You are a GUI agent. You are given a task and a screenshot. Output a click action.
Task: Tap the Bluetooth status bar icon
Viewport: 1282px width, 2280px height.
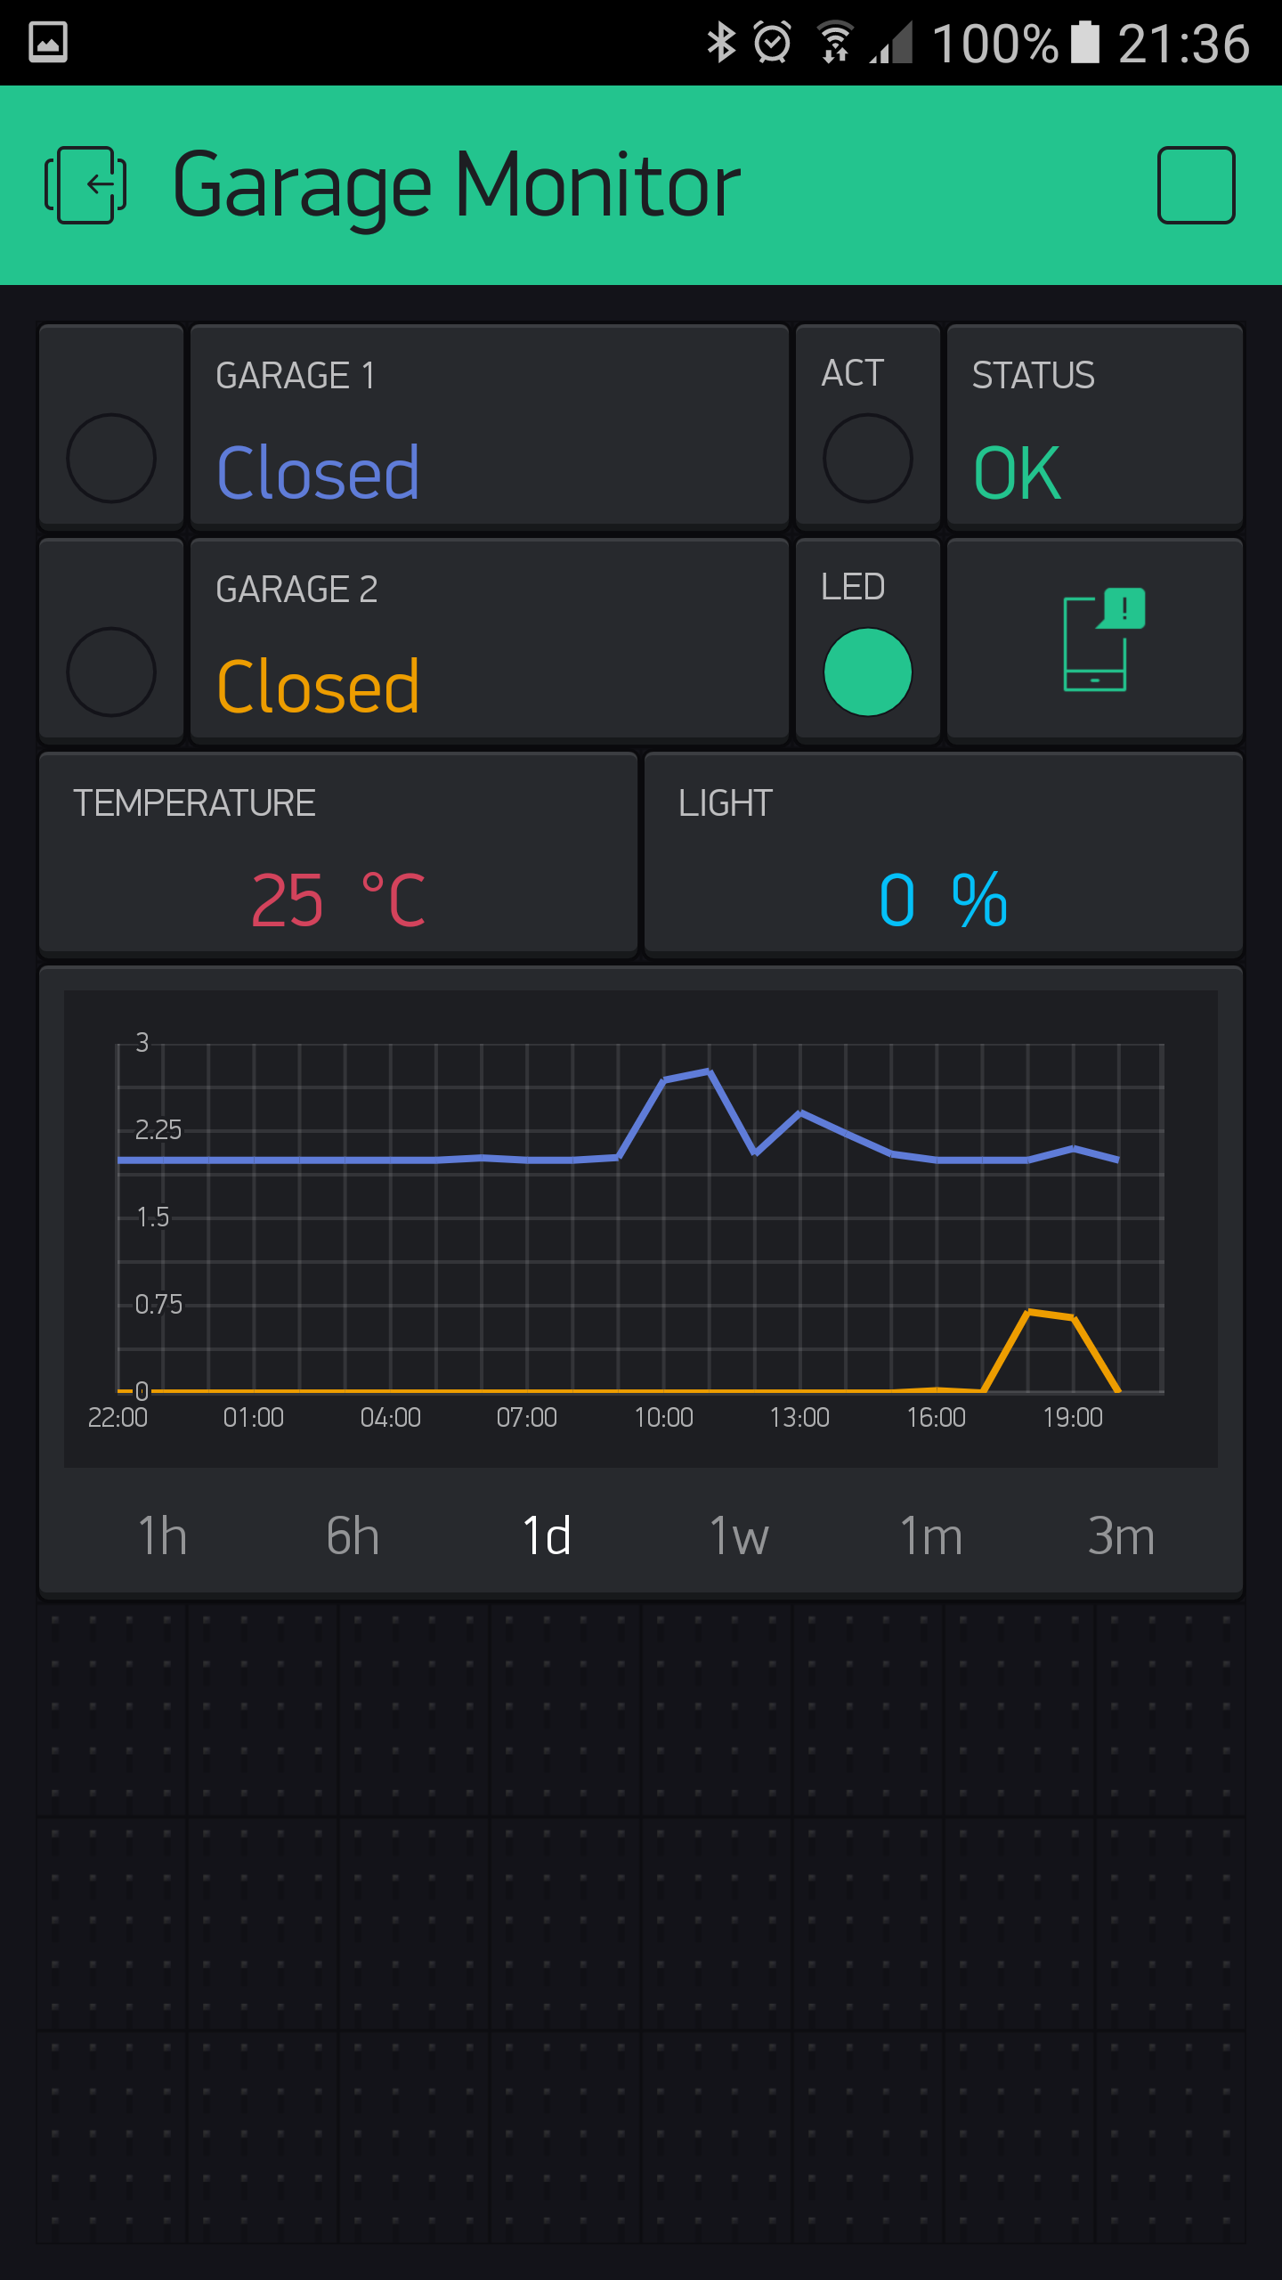pyautogui.click(x=720, y=43)
